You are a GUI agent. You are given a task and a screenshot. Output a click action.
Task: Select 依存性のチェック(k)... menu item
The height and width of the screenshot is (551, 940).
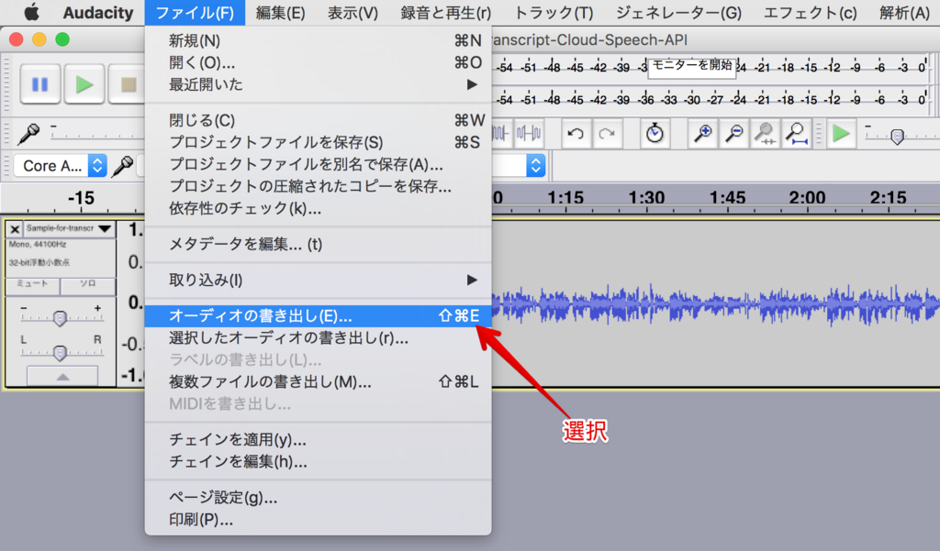[318, 208]
